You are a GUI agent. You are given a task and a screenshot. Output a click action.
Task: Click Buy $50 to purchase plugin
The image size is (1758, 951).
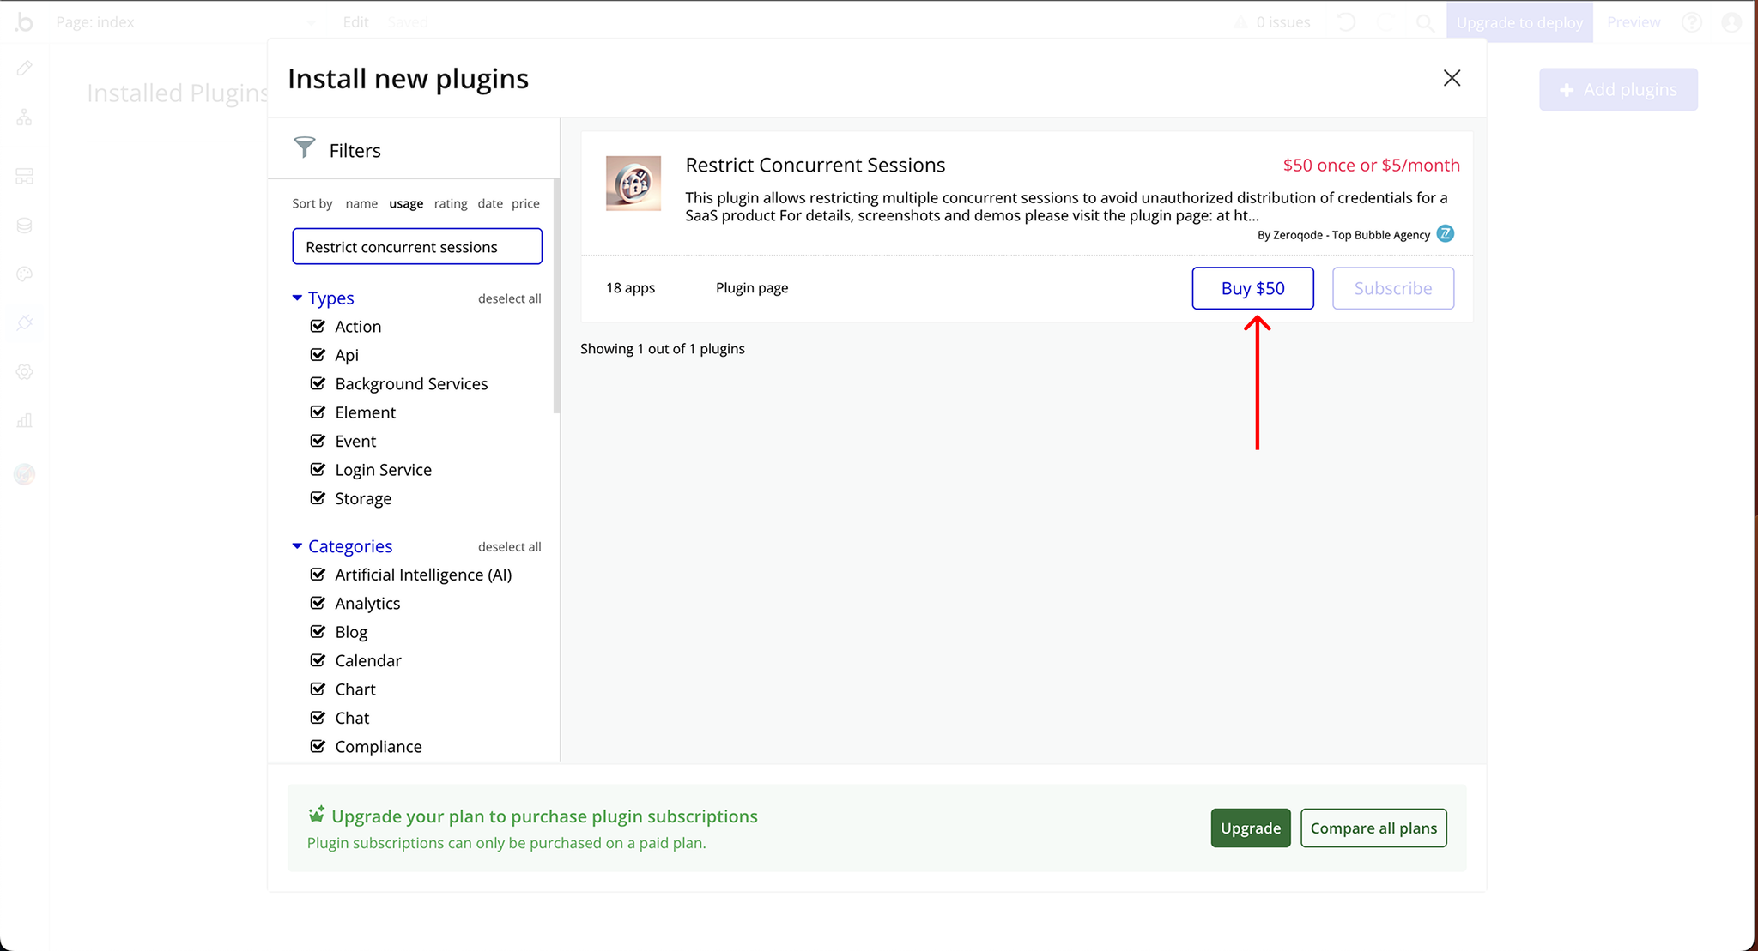(x=1253, y=287)
